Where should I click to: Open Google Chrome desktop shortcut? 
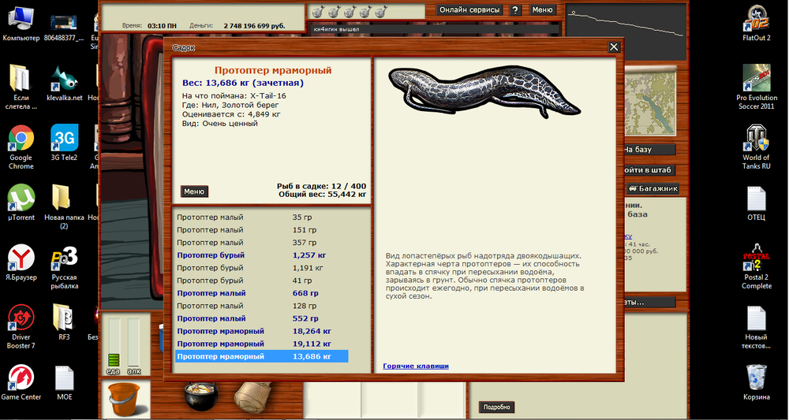click(x=21, y=146)
